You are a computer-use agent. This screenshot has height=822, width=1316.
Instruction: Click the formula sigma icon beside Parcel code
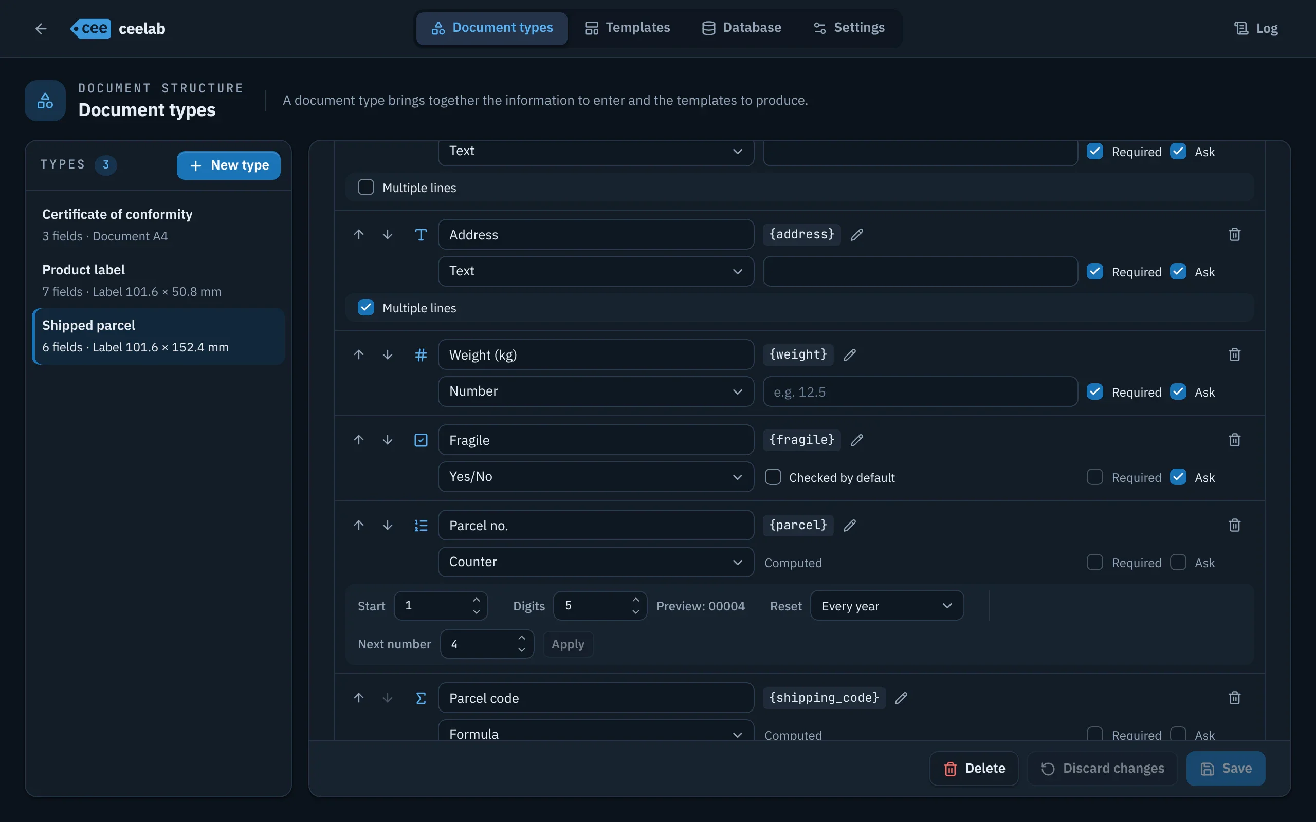[421, 698]
